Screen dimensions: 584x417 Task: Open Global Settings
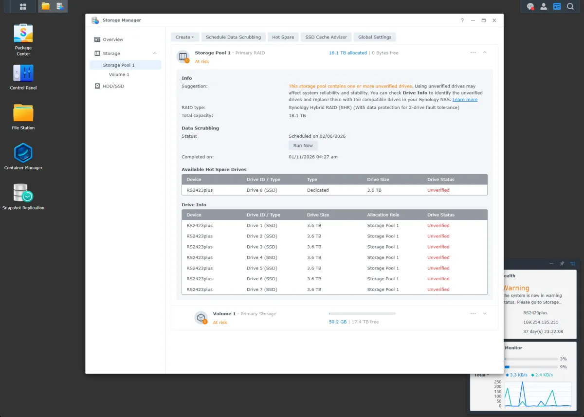pyautogui.click(x=375, y=37)
